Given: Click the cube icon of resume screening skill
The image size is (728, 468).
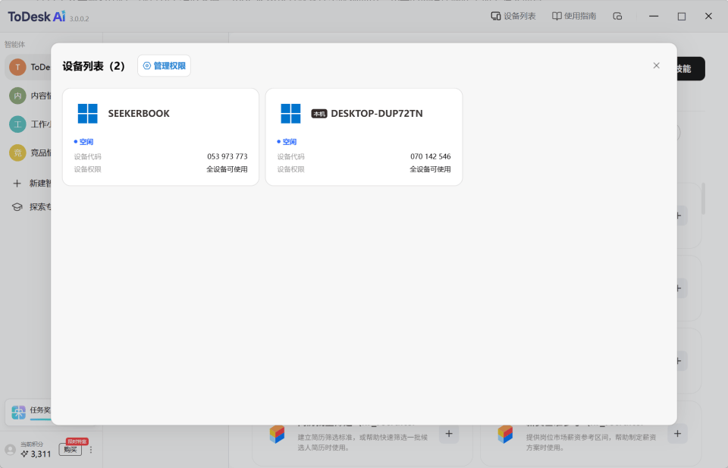Looking at the screenshot, I should coord(277,434).
